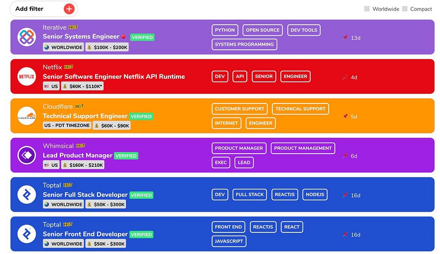
Task: Click HOT badge next to Iterative
Action: tap(73, 27)
